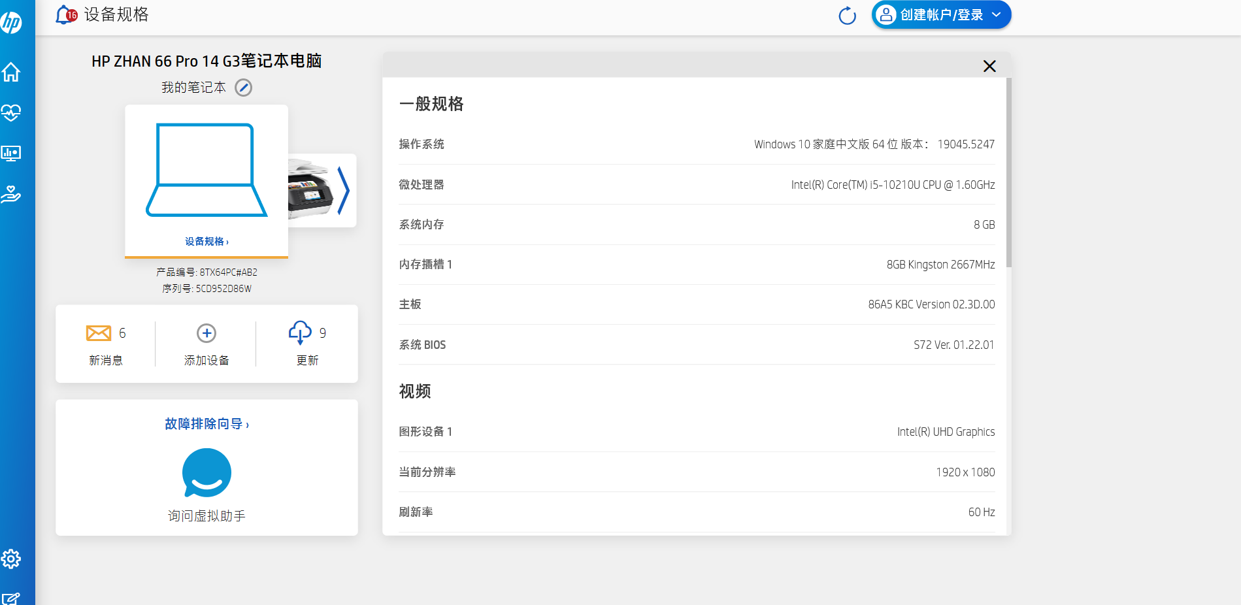Click the Windows 10 OS version value
The image size is (1241, 605).
click(874, 144)
